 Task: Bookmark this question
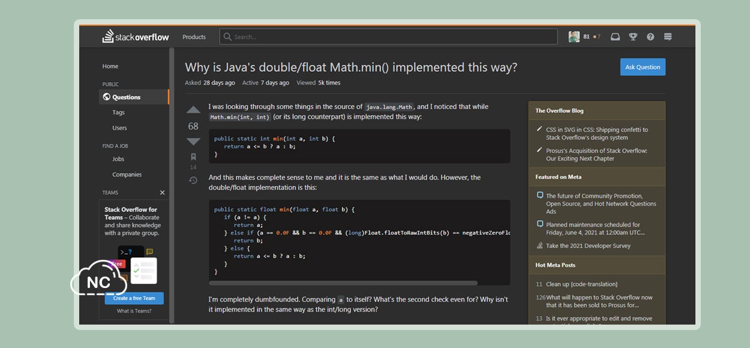point(193,157)
